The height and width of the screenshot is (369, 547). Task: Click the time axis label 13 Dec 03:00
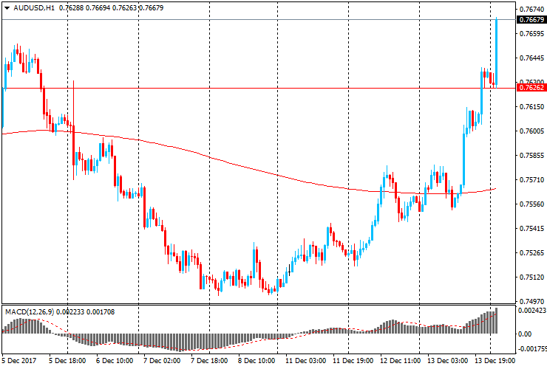click(x=447, y=360)
